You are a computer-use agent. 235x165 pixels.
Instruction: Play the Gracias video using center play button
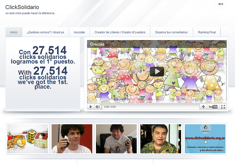pos(157,71)
